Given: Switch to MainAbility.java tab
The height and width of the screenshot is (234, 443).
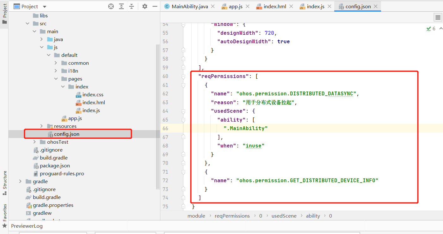Looking at the screenshot, I should pyautogui.click(x=190, y=6).
